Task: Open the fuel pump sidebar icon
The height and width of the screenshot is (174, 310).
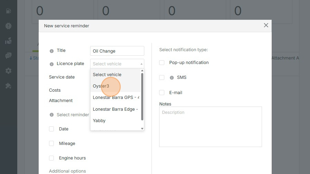Action: (x=8, y=11)
